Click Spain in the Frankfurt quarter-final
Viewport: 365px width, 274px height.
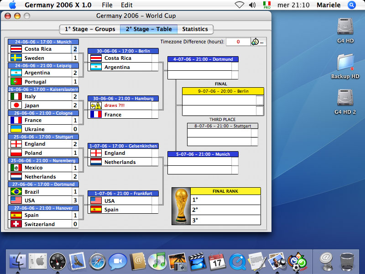tap(111, 210)
